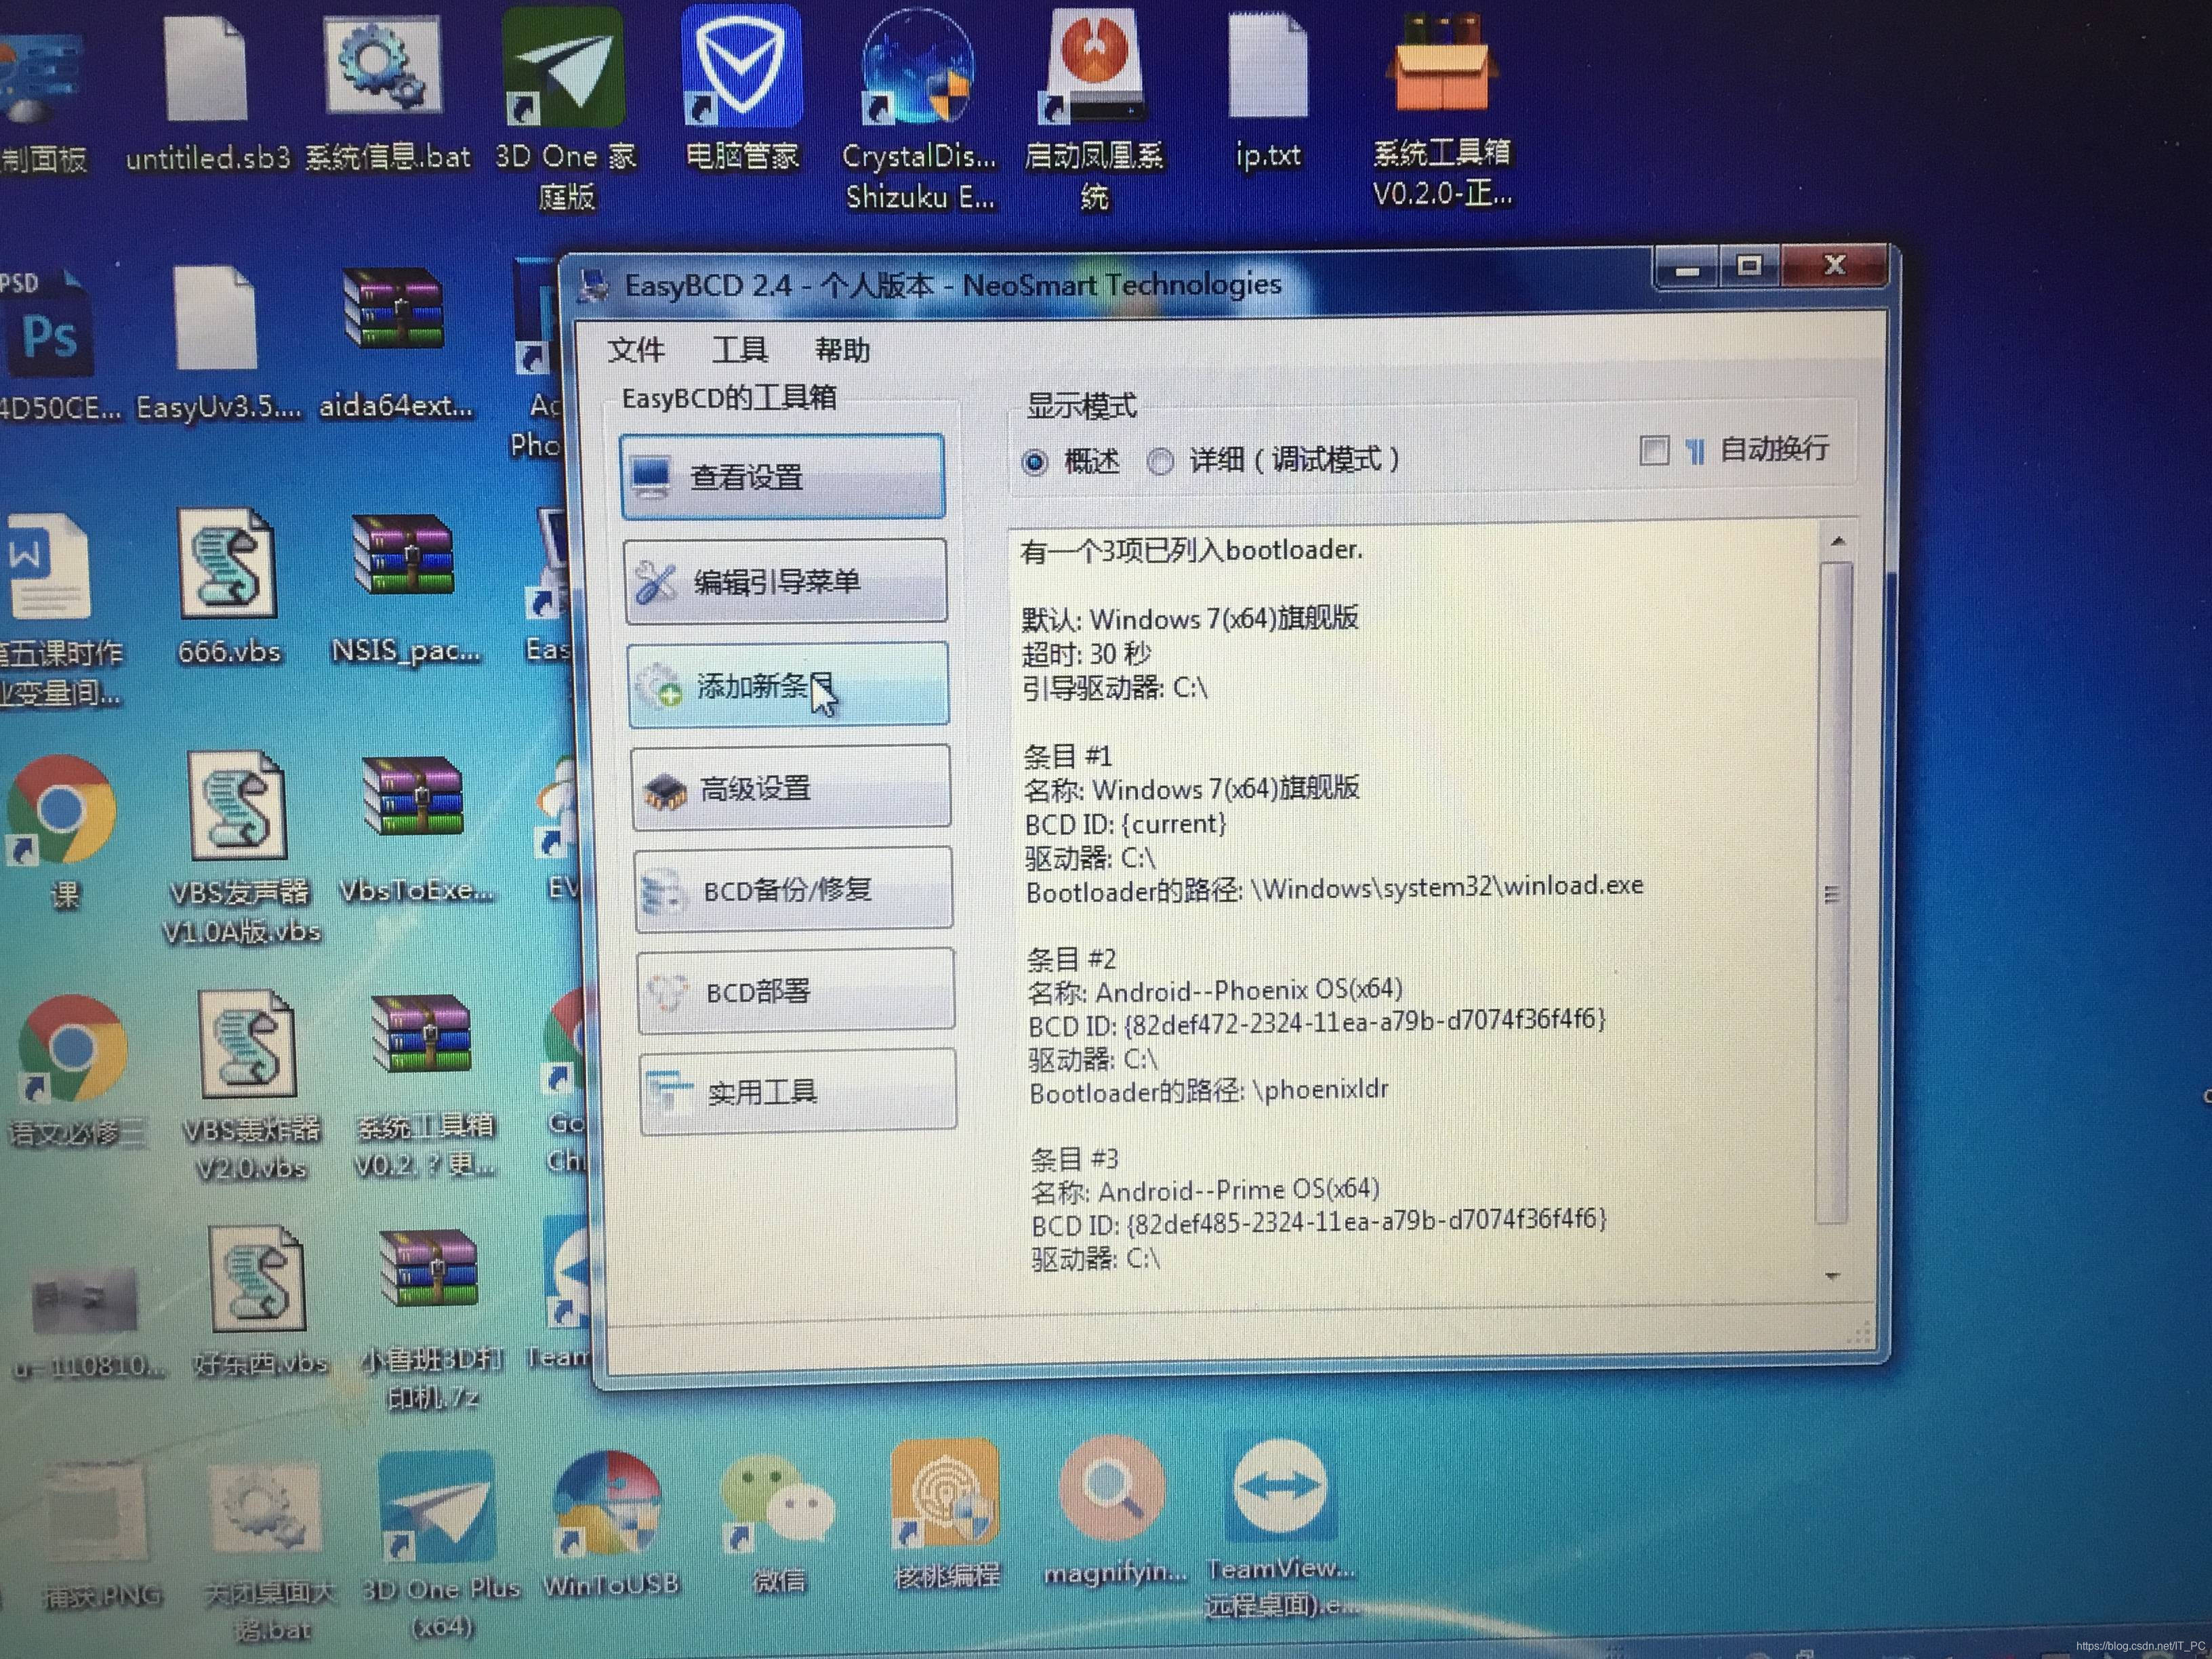Open 添加新条目 (Add New Entry) tool
The width and height of the screenshot is (2212, 1659).
coord(780,686)
